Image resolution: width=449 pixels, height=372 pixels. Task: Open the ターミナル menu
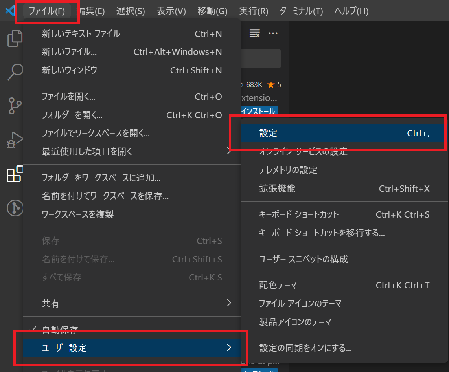[x=301, y=11]
